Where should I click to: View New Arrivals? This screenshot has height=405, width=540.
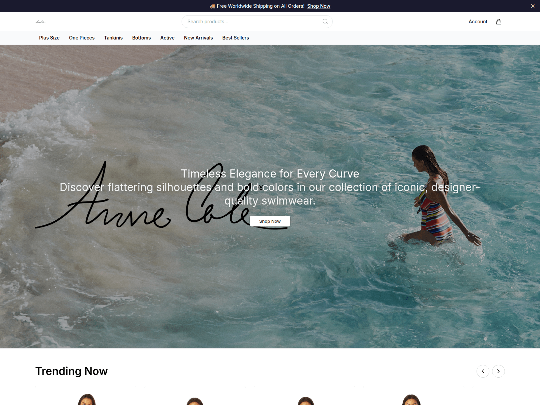[198, 38]
